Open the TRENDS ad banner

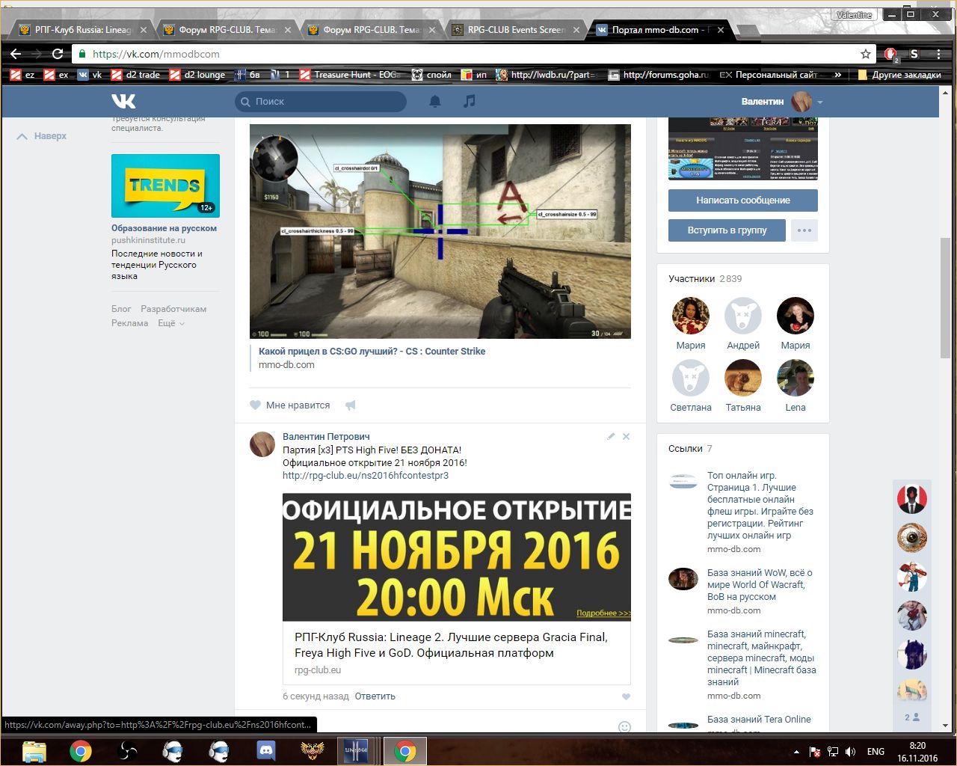coord(165,186)
